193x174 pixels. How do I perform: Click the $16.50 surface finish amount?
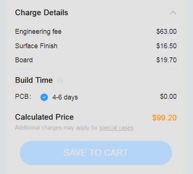[x=166, y=46]
